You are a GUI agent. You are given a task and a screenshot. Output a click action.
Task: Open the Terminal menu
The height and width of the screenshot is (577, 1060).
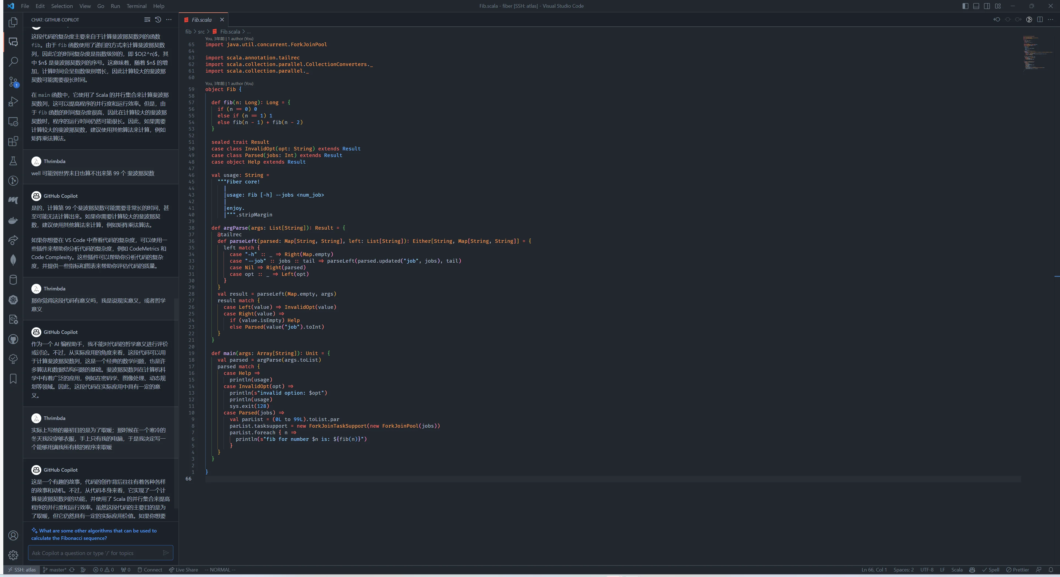tap(136, 6)
